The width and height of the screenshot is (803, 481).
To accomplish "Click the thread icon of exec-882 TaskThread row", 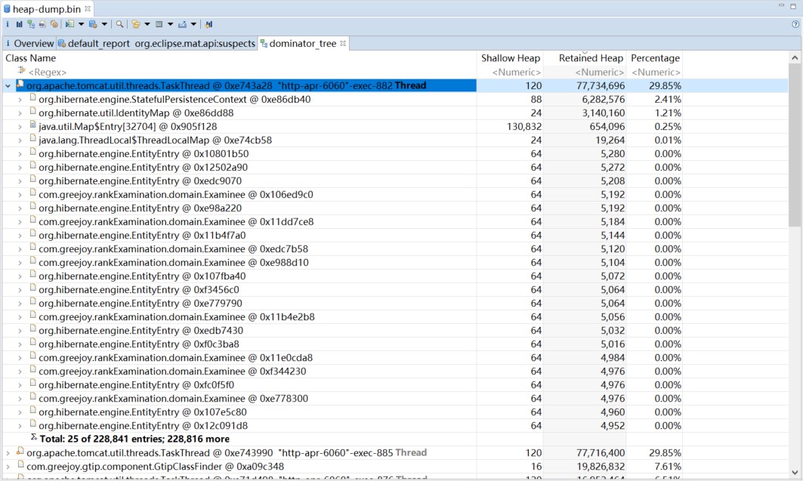I will pos(20,85).
